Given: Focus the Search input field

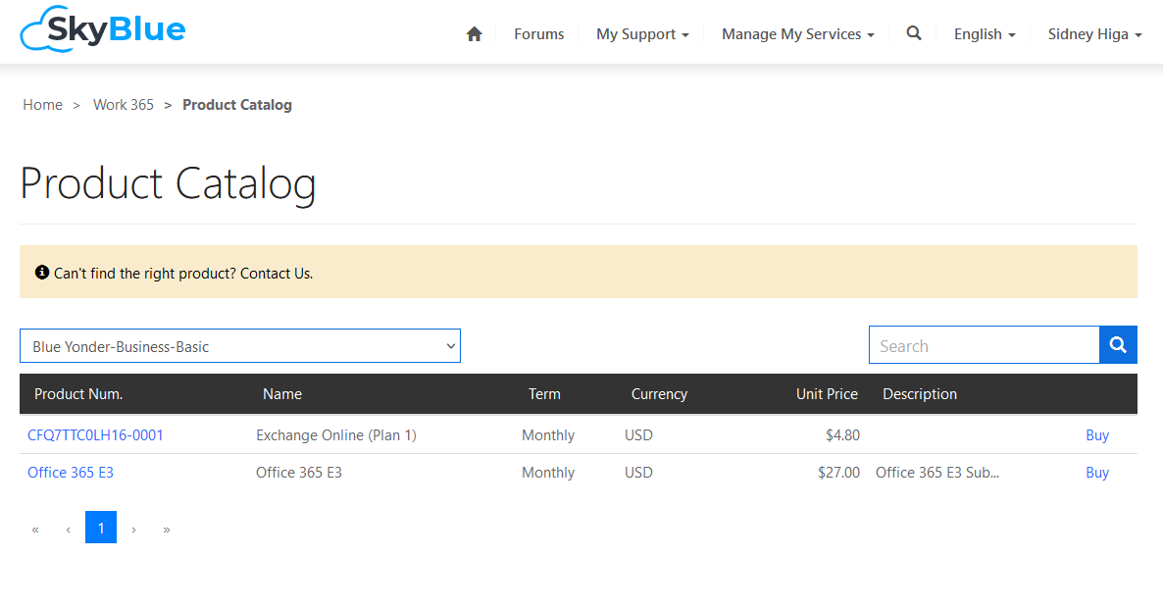Looking at the screenshot, I should (985, 345).
